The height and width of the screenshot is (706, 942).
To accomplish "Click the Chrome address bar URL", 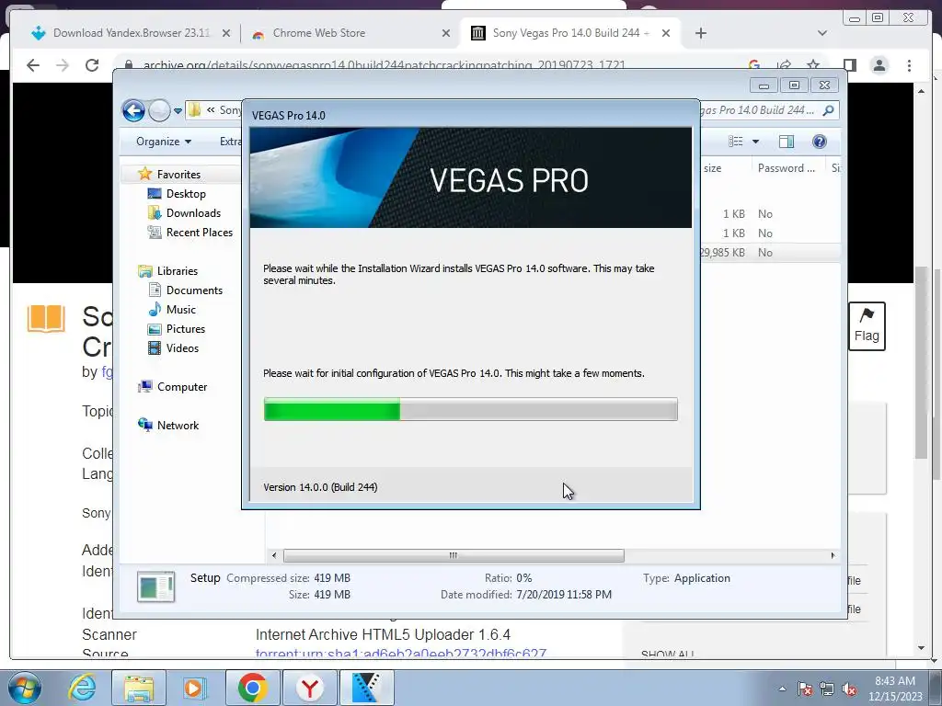I will (x=385, y=65).
